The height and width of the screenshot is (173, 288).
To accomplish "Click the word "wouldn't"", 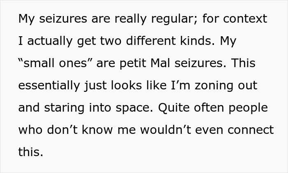I will [164, 130].
